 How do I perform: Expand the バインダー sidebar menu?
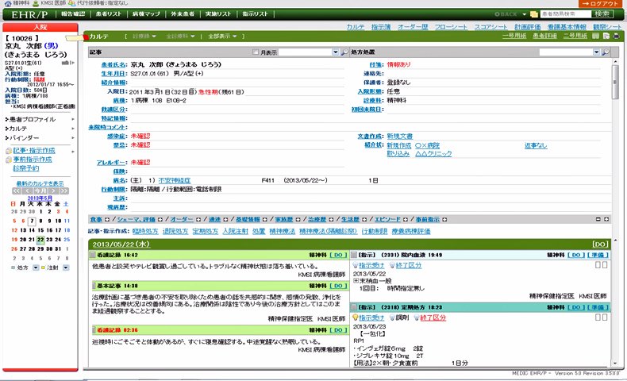(40, 137)
